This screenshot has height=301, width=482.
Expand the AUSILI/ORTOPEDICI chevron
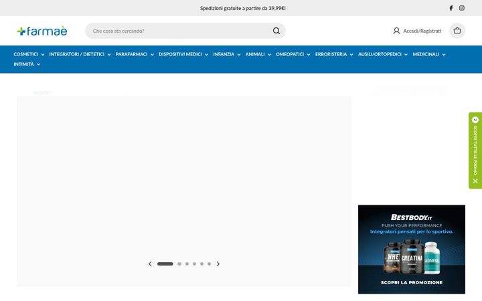406,55
